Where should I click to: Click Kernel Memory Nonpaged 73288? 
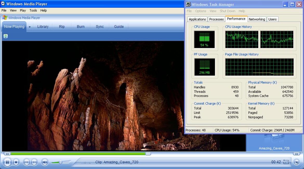coord(288,117)
